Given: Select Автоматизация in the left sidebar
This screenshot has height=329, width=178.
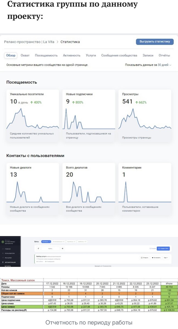Looking at the screenshot, I should click(x=10, y=262).
